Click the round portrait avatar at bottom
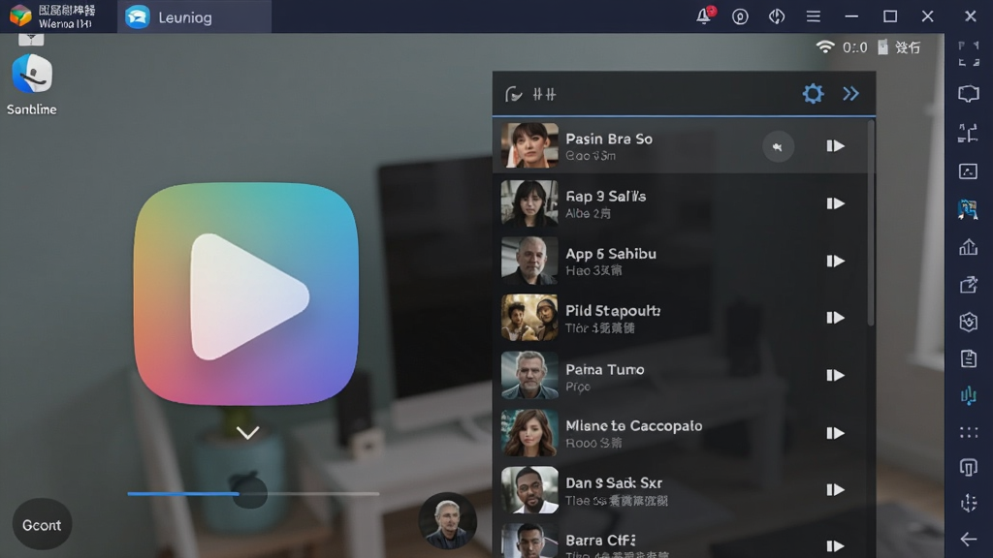 [x=447, y=520]
